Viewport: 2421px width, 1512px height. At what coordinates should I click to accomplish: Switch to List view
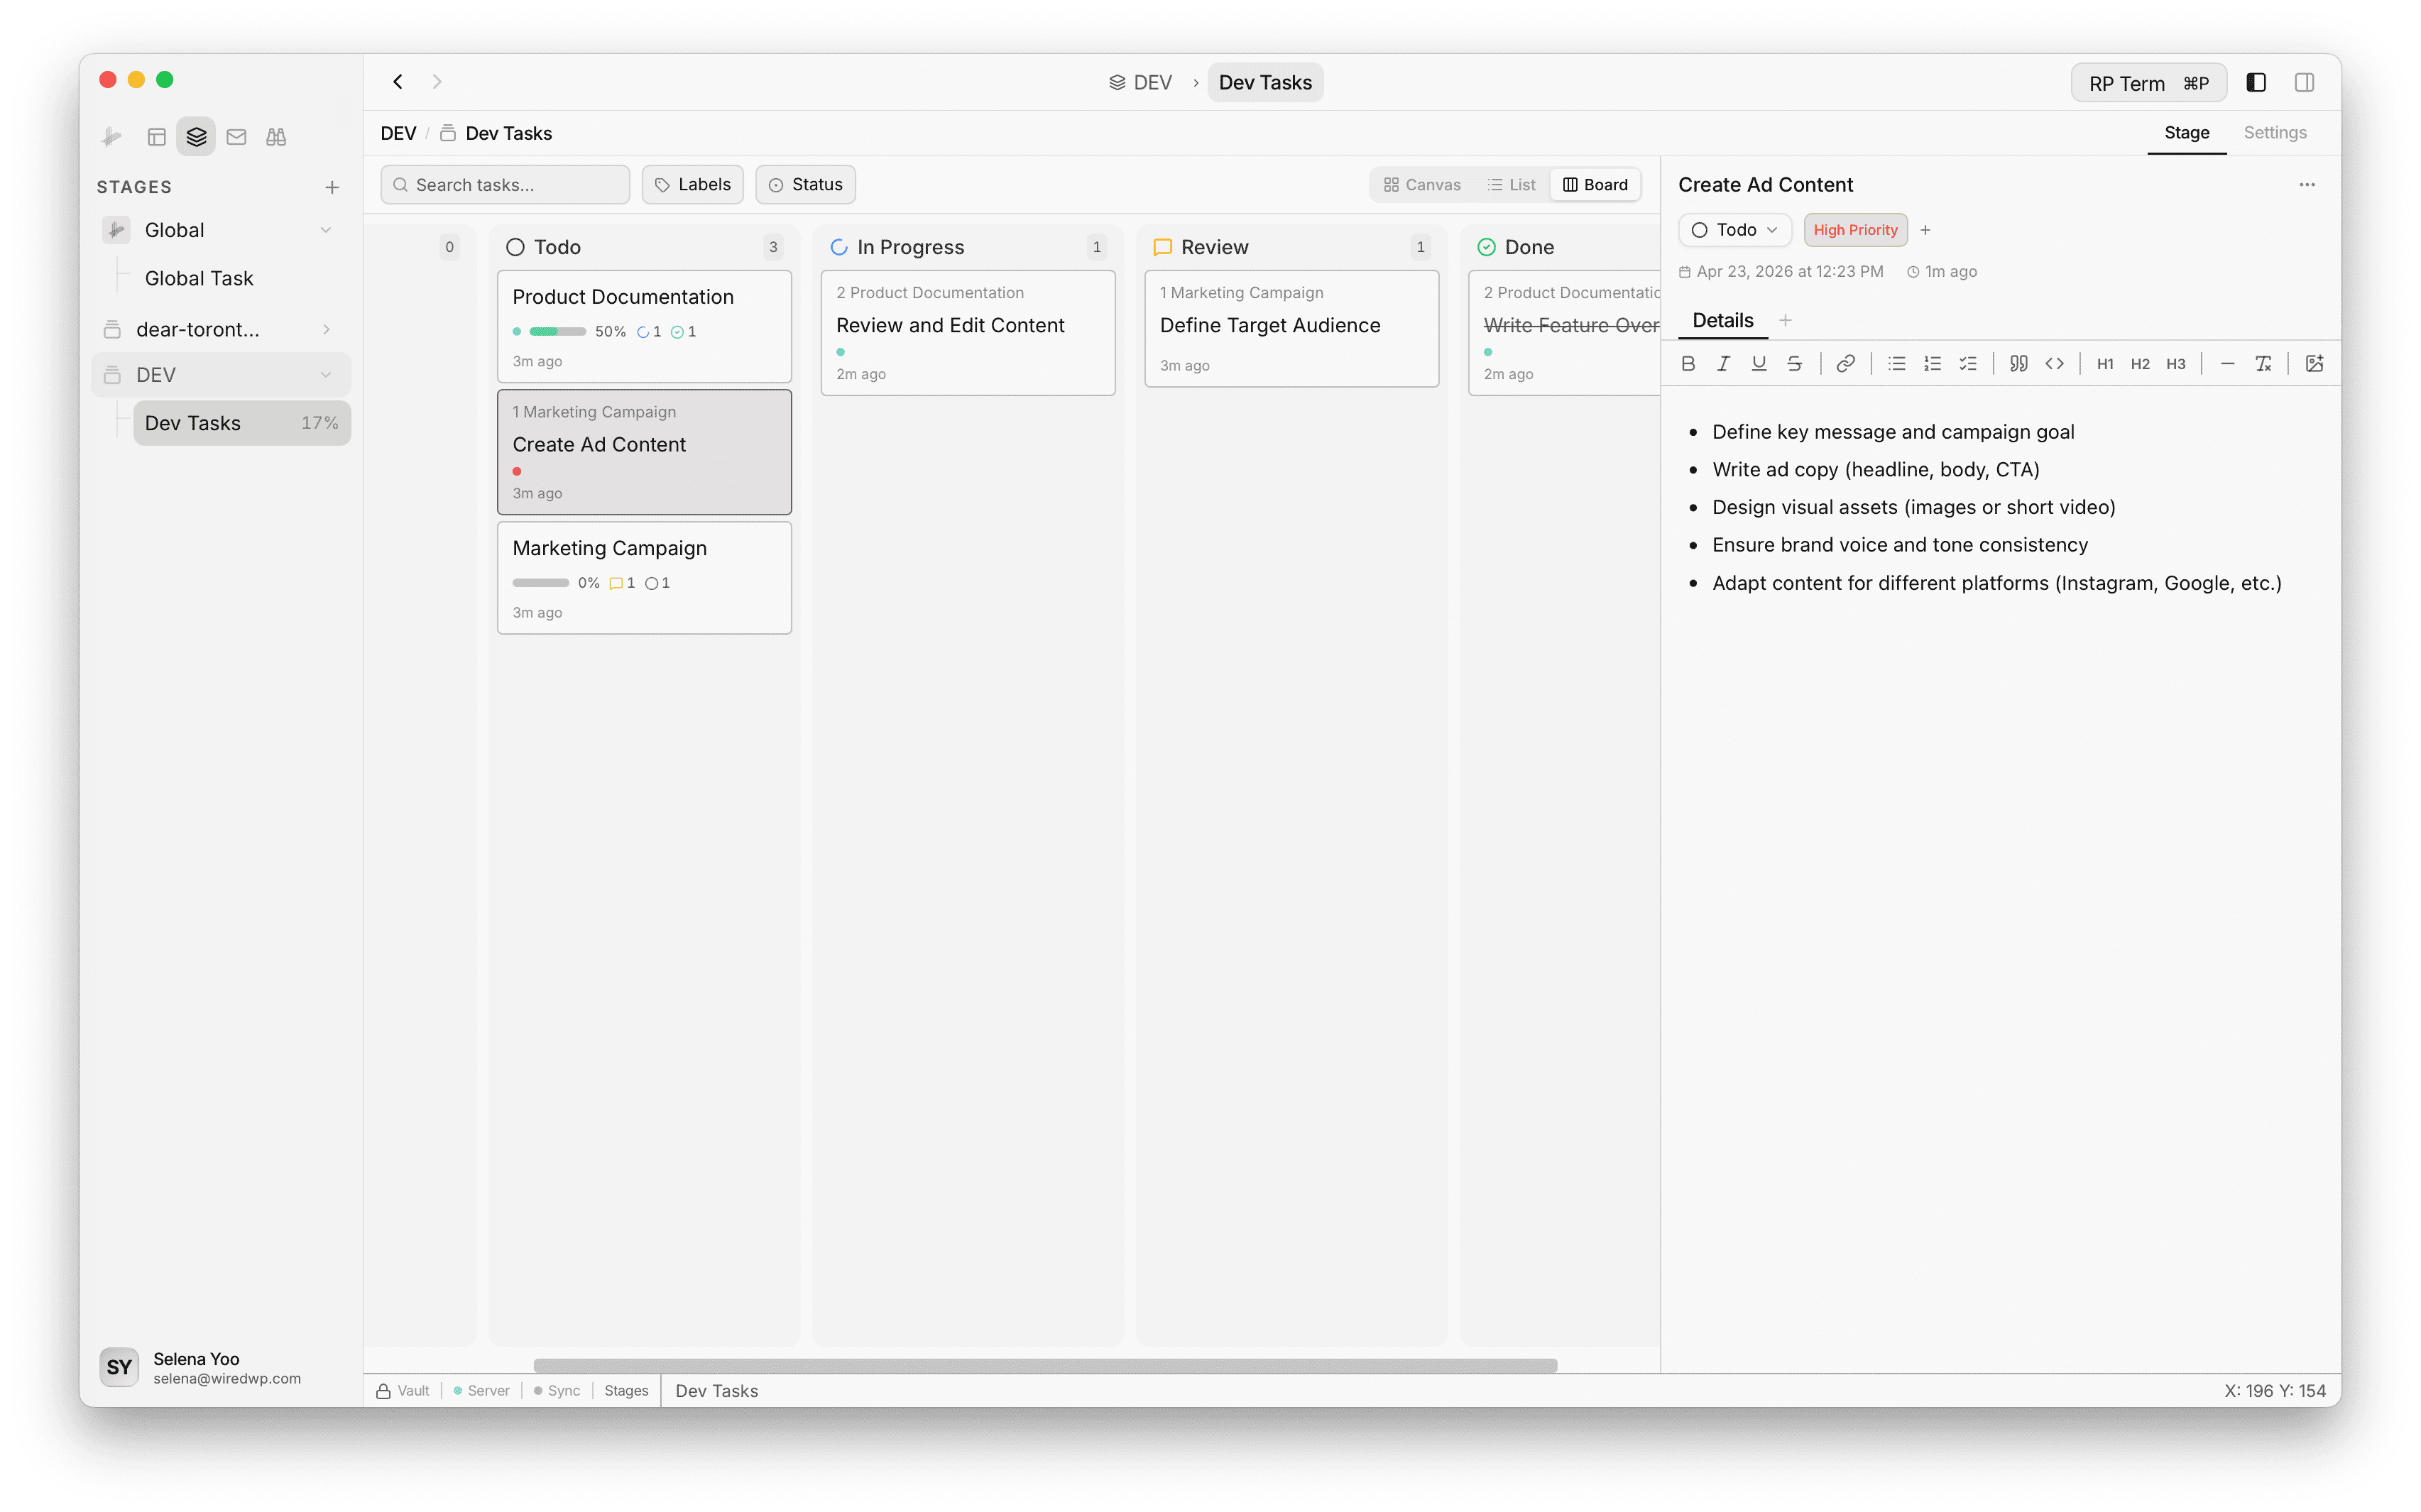click(x=1511, y=185)
